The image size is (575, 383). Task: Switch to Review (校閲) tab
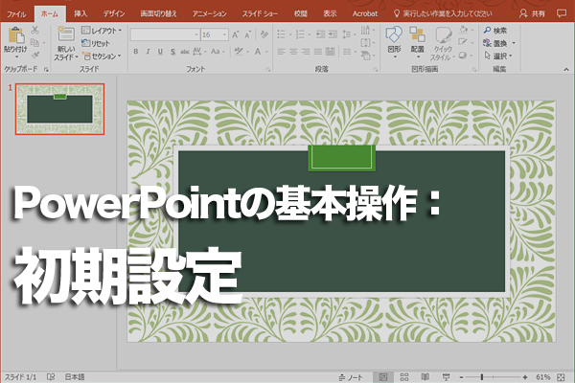click(x=300, y=13)
